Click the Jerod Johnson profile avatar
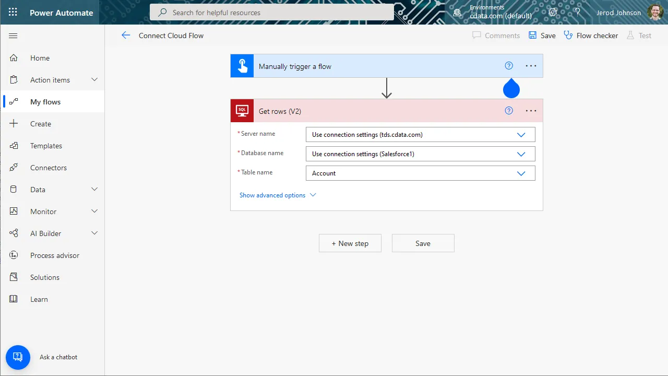This screenshot has height=376, width=668. tap(655, 12)
